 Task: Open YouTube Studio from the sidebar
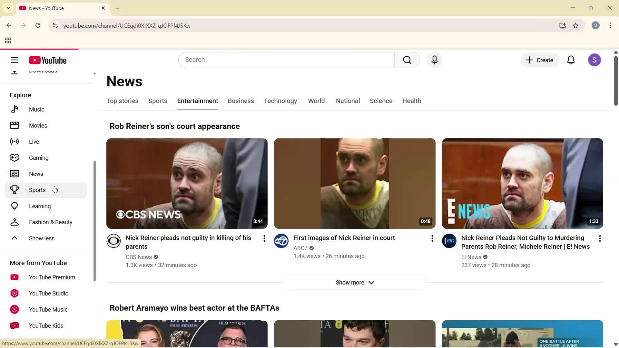click(x=49, y=293)
